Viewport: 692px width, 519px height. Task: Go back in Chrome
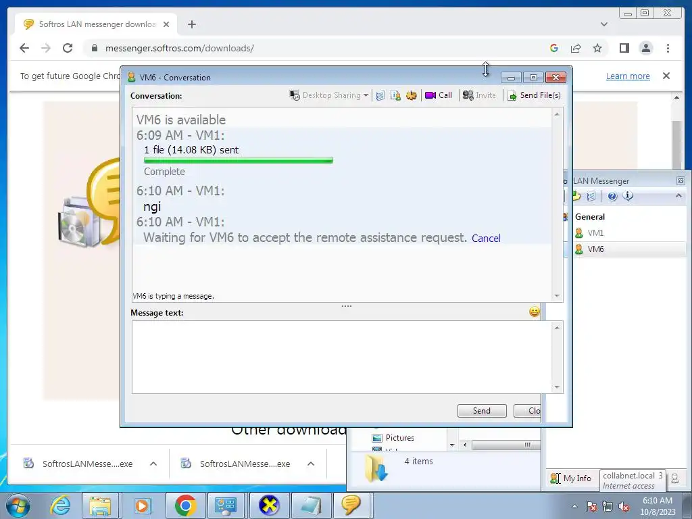(x=24, y=48)
